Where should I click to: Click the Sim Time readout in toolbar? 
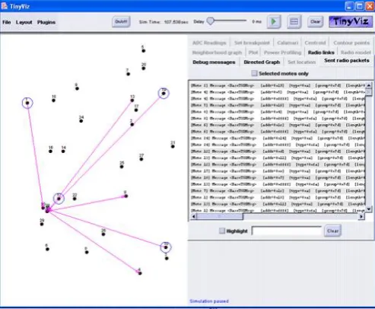point(164,22)
